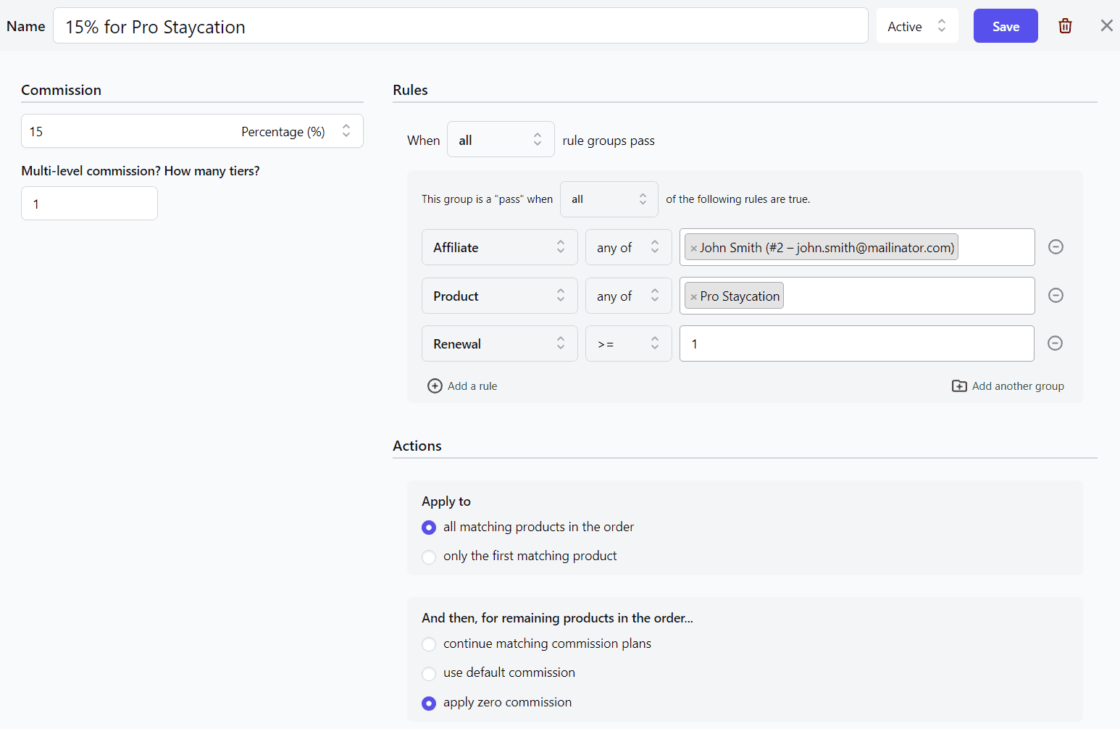This screenshot has width=1120, height=729.
Task: Save the commission plan
Action: 1006,26
